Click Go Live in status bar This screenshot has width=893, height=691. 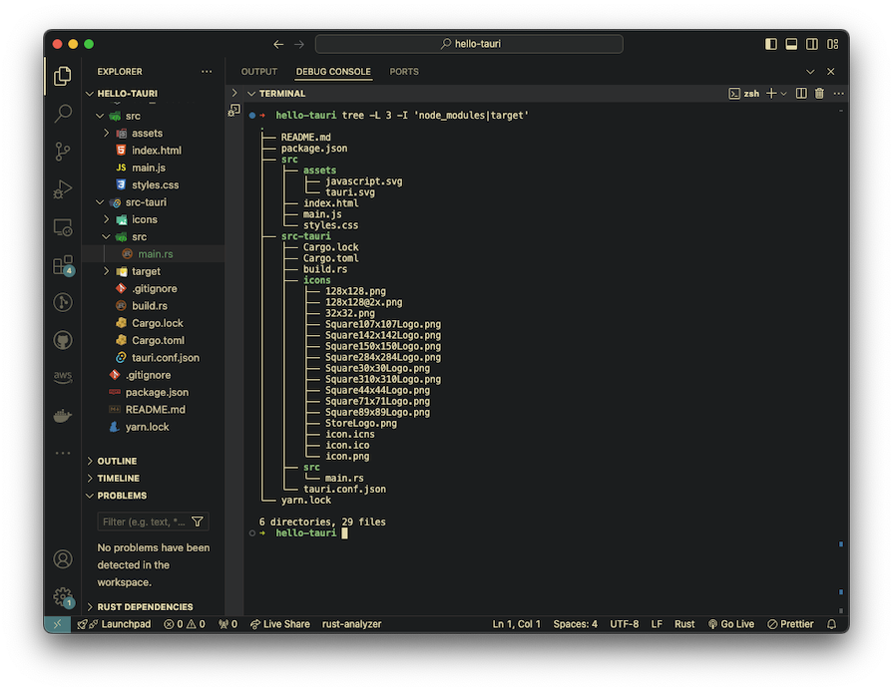pyautogui.click(x=731, y=624)
